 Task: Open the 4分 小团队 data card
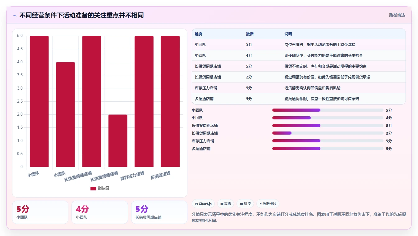100,212
